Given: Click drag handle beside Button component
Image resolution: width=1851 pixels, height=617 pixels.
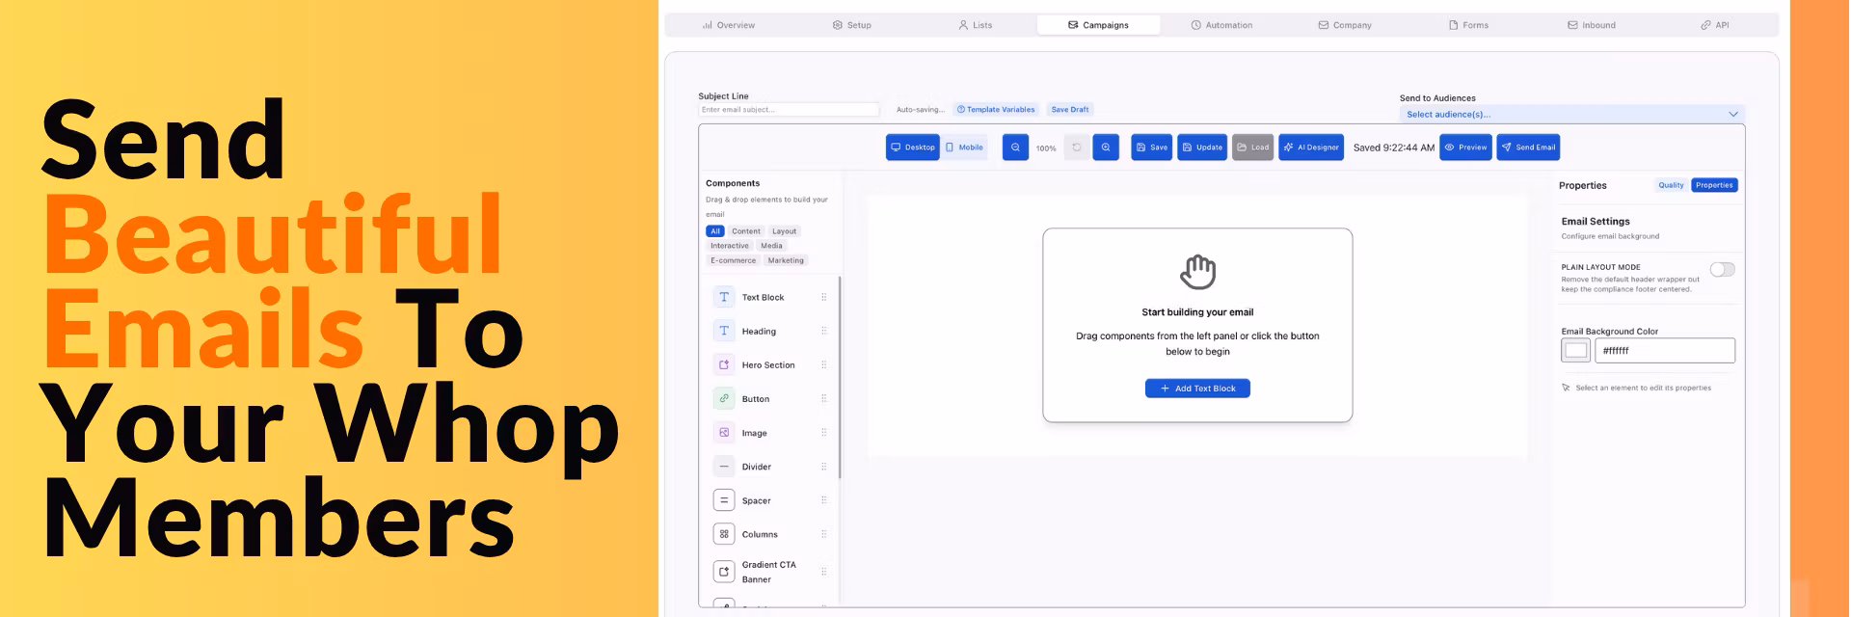Looking at the screenshot, I should coord(823,398).
